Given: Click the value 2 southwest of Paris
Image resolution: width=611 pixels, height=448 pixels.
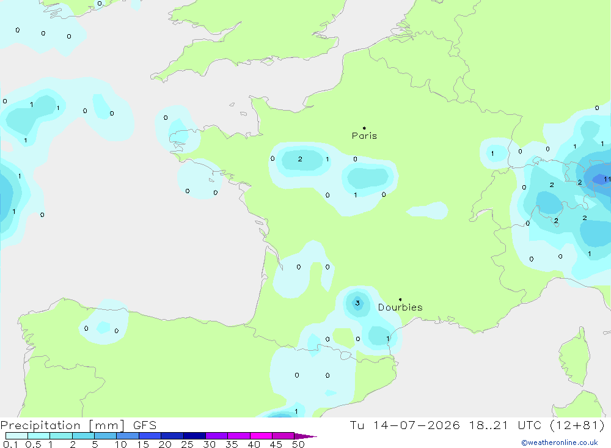Looking at the screenshot, I should (x=299, y=159).
